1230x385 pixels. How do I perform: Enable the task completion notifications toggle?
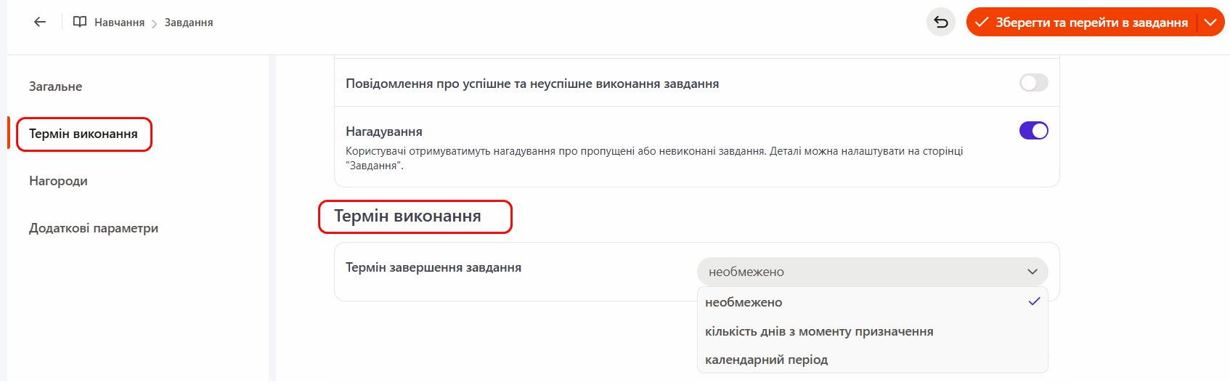(x=1033, y=83)
